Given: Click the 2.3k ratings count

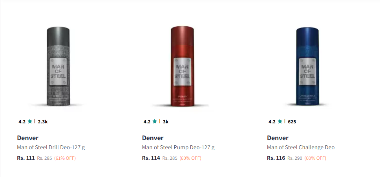Looking at the screenshot, I should click(43, 122).
